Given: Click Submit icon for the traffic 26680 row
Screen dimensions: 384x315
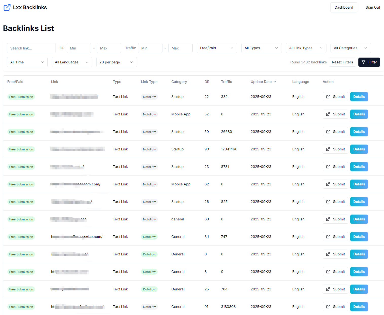Looking at the screenshot, I should point(328,132).
